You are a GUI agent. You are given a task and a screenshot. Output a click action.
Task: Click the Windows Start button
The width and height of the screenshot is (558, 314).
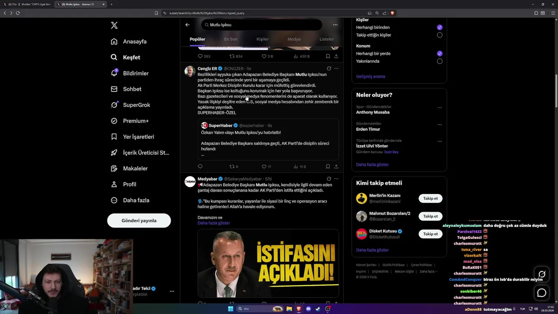coord(230,309)
